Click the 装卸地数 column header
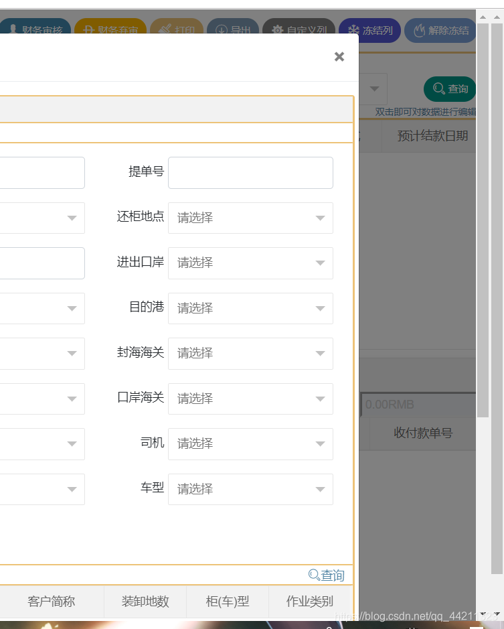Viewport: 504px width, 629px height. (x=145, y=602)
